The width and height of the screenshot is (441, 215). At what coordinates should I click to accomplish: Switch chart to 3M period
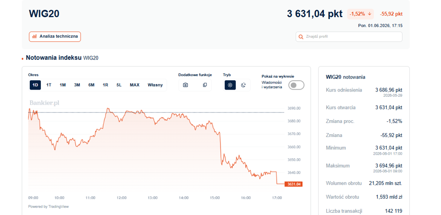pyautogui.click(x=77, y=85)
